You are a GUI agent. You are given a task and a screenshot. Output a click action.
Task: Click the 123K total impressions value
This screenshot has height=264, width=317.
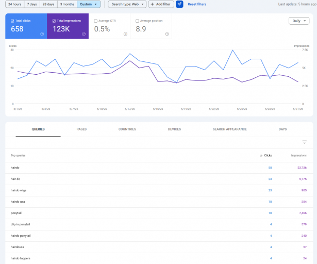61,29
